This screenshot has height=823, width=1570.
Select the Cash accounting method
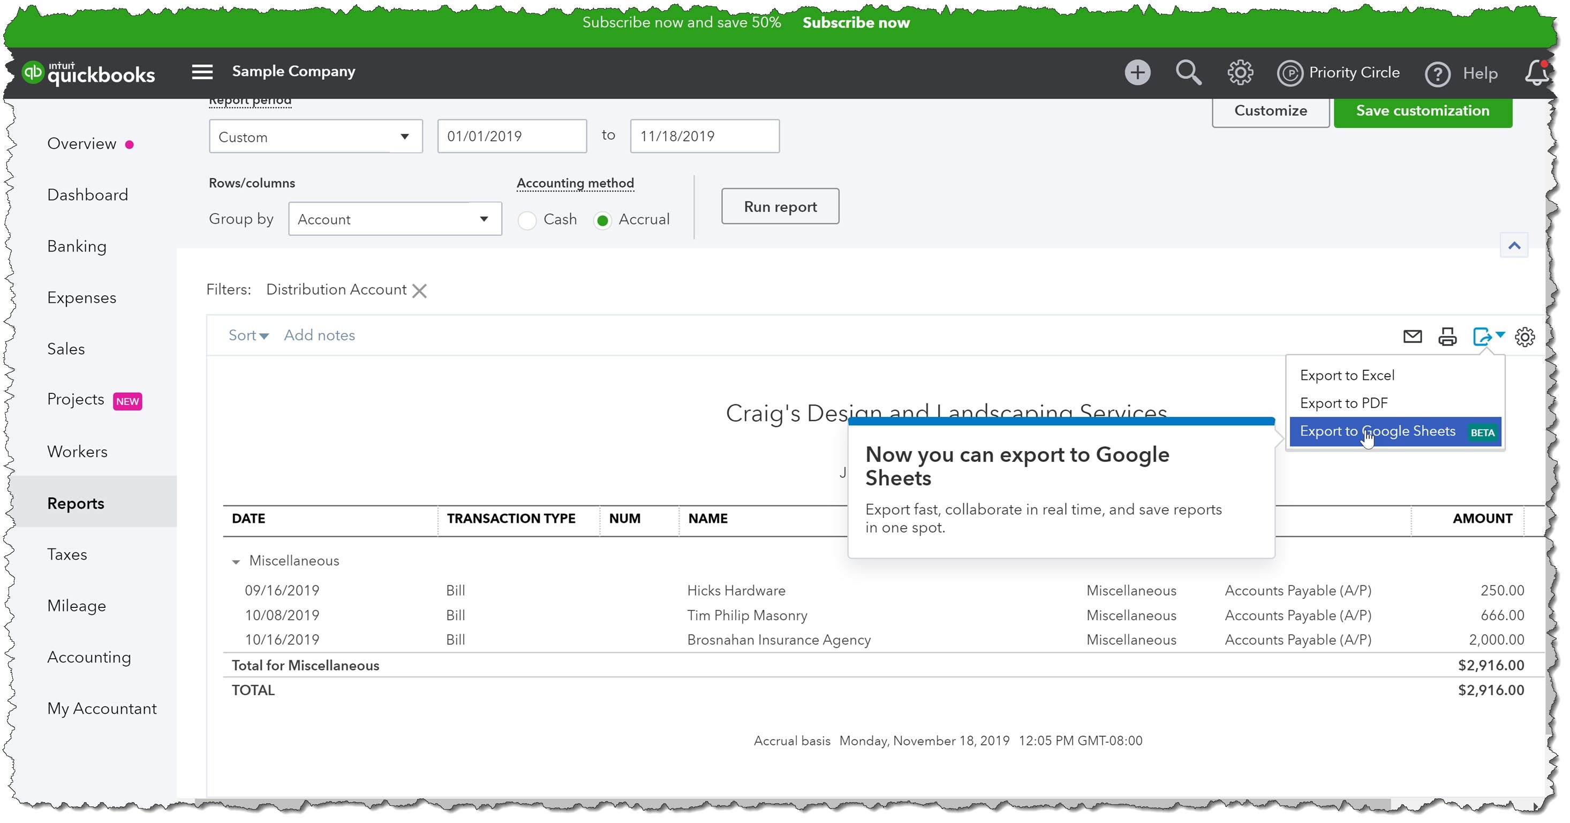[527, 220]
